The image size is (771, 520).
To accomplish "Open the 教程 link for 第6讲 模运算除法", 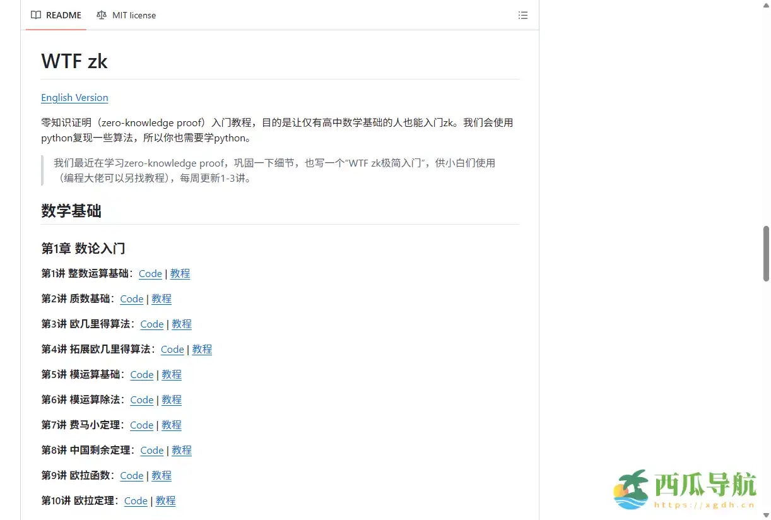I will click(171, 399).
